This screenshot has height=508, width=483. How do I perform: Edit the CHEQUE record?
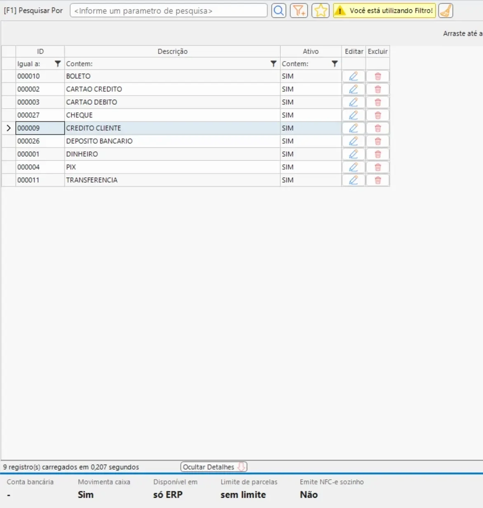point(354,115)
